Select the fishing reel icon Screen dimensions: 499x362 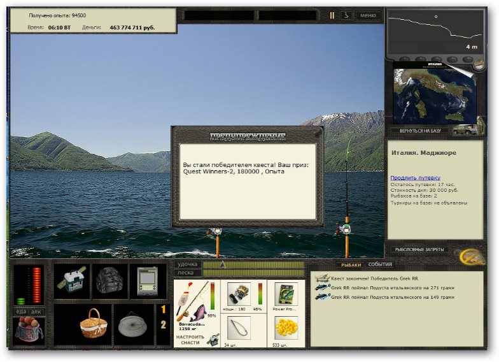(x=239, y=294)
